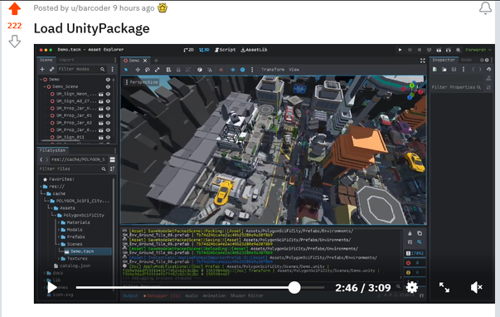Image resolution: width=500 pixels, height=317 pixels.
Task: Play the video
Action: tap(52, 287)
